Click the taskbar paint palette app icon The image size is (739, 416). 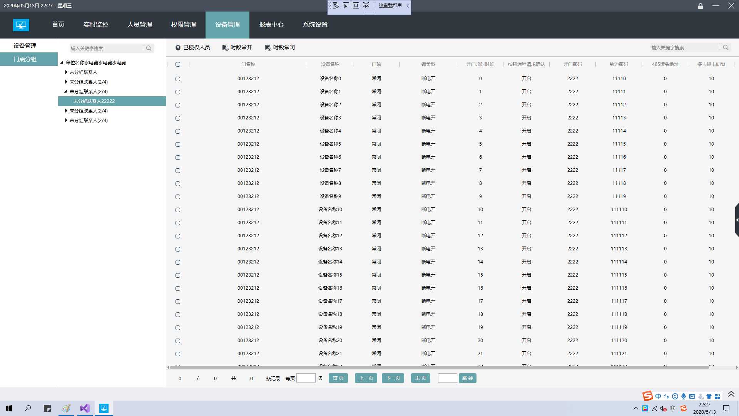(x=66, y=408)
